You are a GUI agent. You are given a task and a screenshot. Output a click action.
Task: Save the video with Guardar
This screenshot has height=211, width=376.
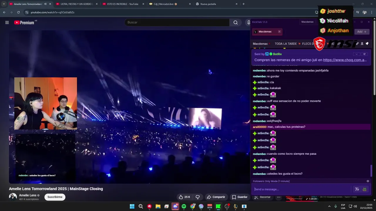tap(240, 197)
